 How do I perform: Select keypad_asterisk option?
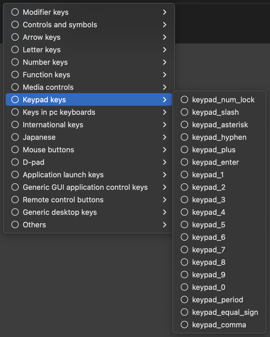[219, 125]
